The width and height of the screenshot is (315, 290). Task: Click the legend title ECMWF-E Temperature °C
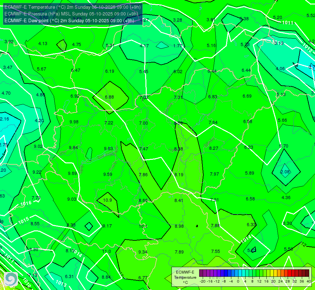tap(185, 277)
